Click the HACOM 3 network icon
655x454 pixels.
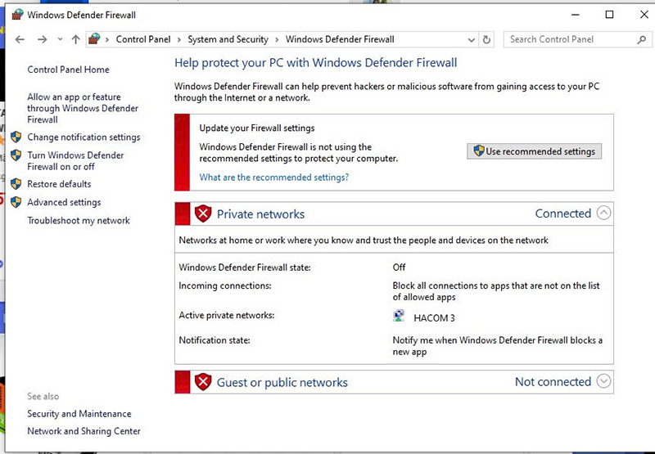[x=399, y=317]
